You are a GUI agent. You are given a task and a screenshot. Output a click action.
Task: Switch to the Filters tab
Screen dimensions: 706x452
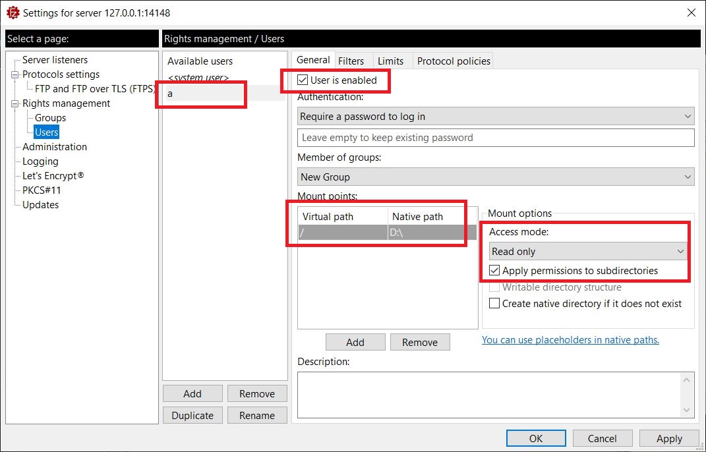351,61
